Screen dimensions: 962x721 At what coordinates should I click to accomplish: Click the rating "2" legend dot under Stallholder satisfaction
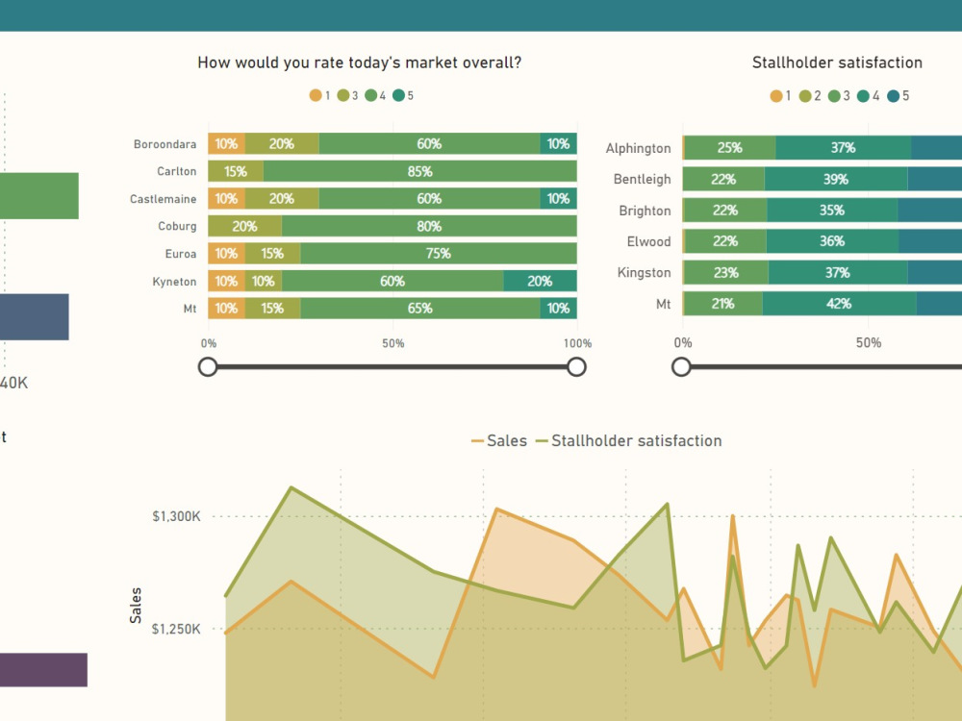[804, 95]
